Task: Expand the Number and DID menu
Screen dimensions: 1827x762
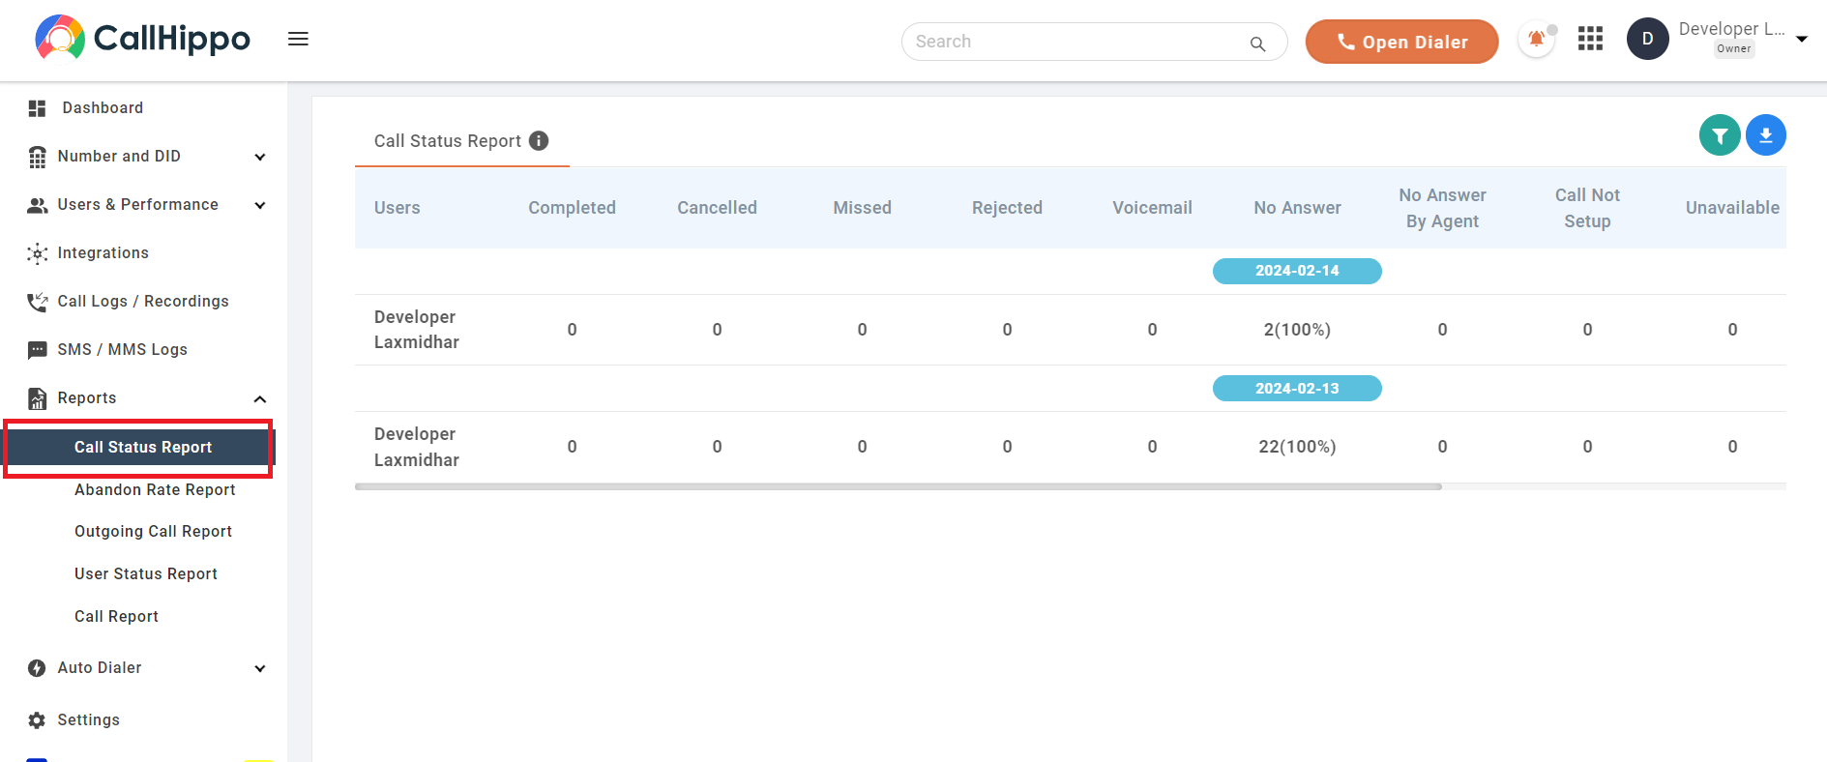Action: pos(259,157)
